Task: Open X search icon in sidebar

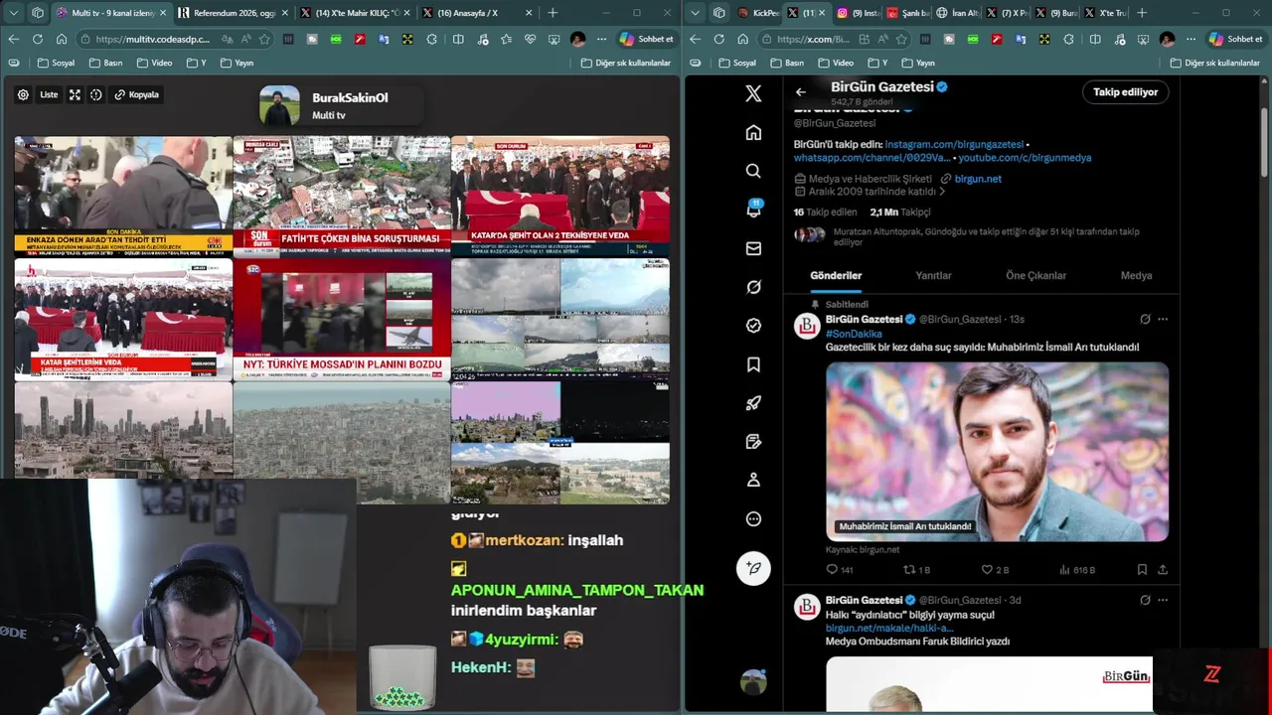Action: pos(753,171)
